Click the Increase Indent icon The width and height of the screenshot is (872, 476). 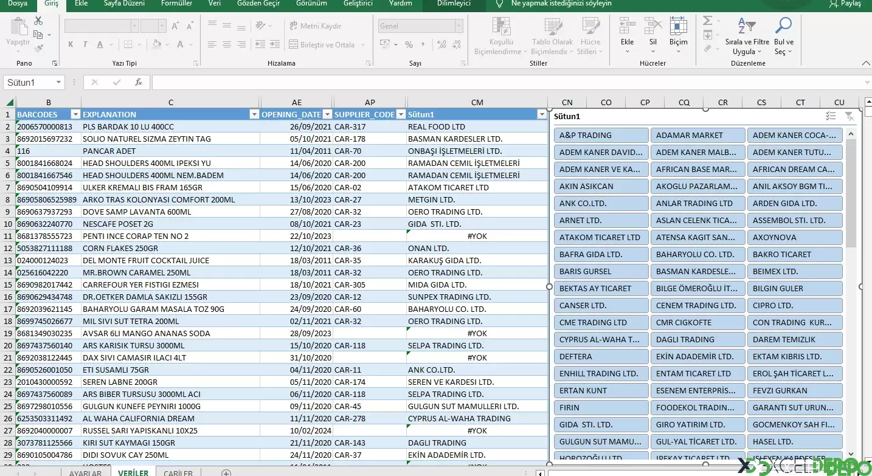[275, 44]
